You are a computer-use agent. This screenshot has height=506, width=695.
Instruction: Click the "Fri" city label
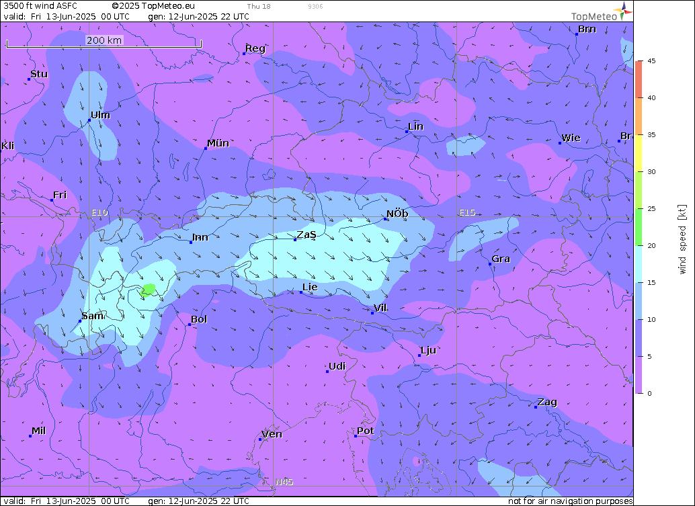pos(60,195)
